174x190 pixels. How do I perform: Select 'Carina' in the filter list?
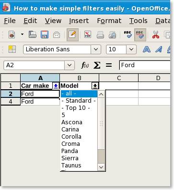[79, 130]
